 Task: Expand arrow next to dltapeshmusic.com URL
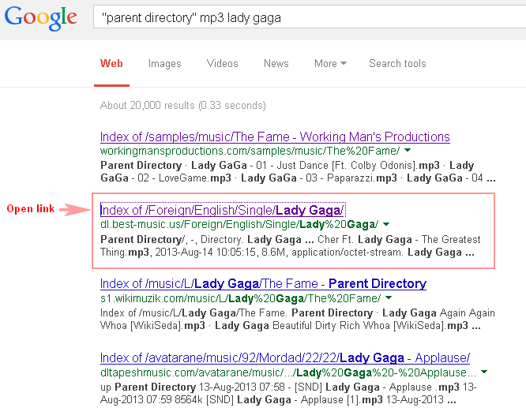tap(483, 372)
